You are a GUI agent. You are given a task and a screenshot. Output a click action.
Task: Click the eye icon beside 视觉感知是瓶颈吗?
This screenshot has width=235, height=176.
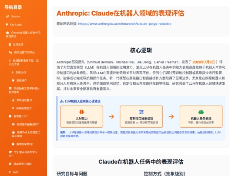click(x=13, y=124)
